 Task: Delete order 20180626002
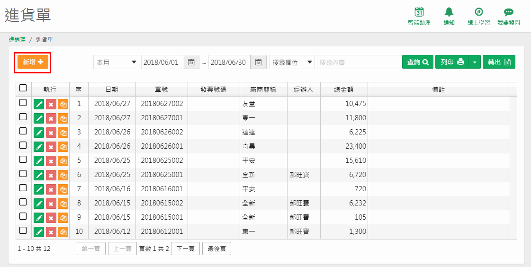pyautogui.click(x=51, y=133)
